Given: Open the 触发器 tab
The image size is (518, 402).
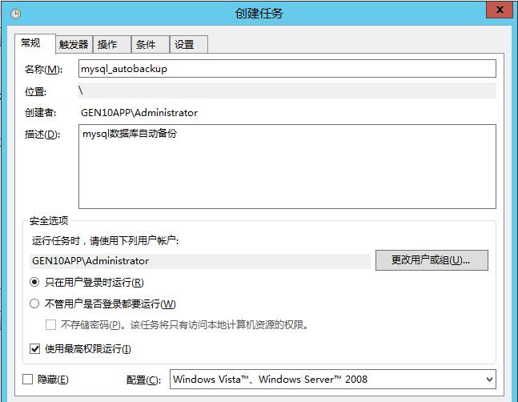Looking at the screenshot, I should click(x=74, y=44).
